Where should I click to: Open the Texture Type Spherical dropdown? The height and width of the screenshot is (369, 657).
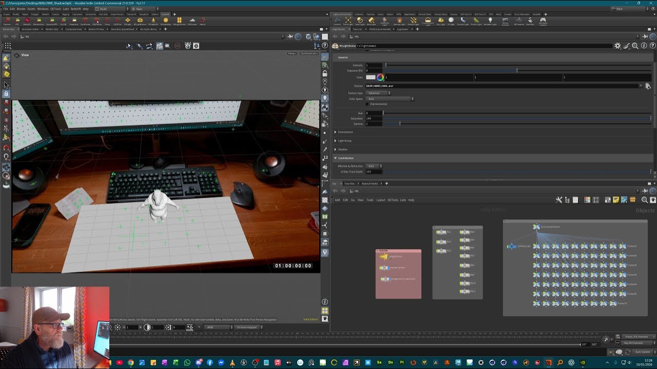point(378,93)
